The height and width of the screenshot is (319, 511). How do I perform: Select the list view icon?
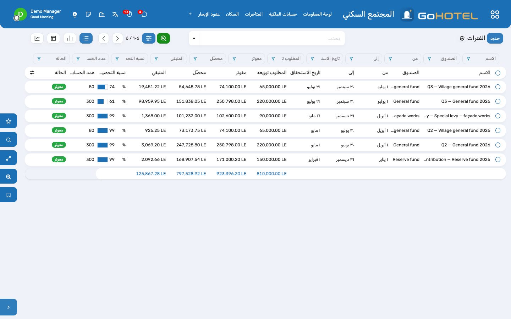[x=86, y=38]
